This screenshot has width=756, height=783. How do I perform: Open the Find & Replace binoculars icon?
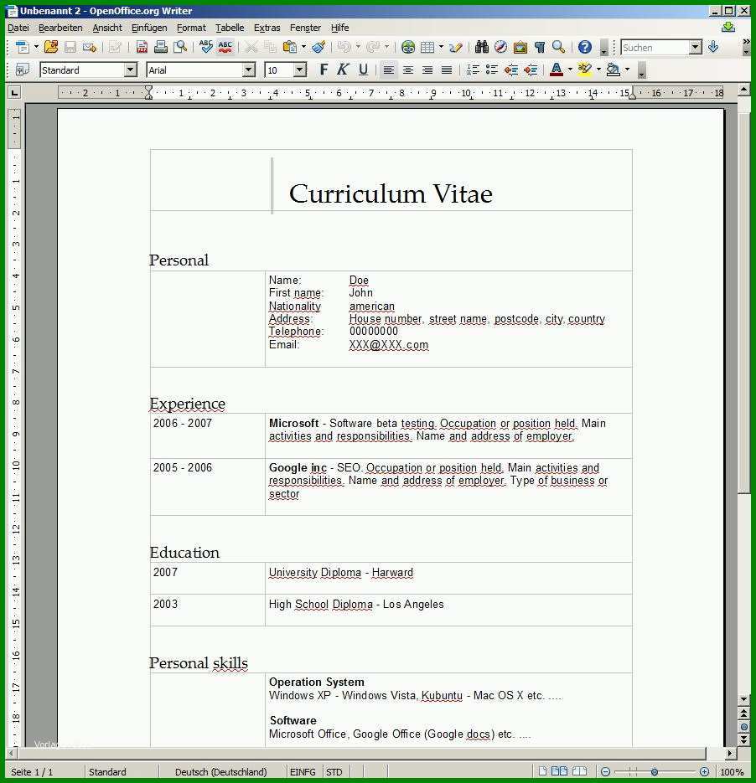(481, 47)
